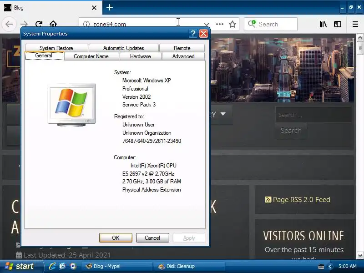Open the Windows start menu
This screenshot has height=273, width=364.
[x=21, y=266]
